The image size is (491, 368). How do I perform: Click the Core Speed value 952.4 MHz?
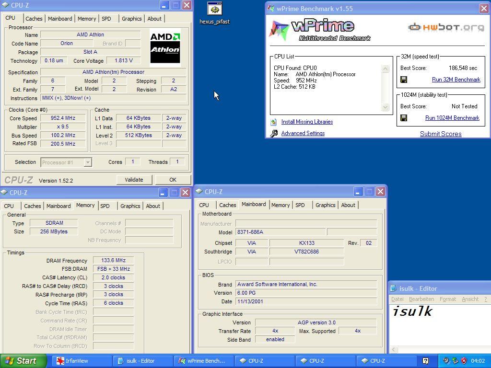coord(63,118)
